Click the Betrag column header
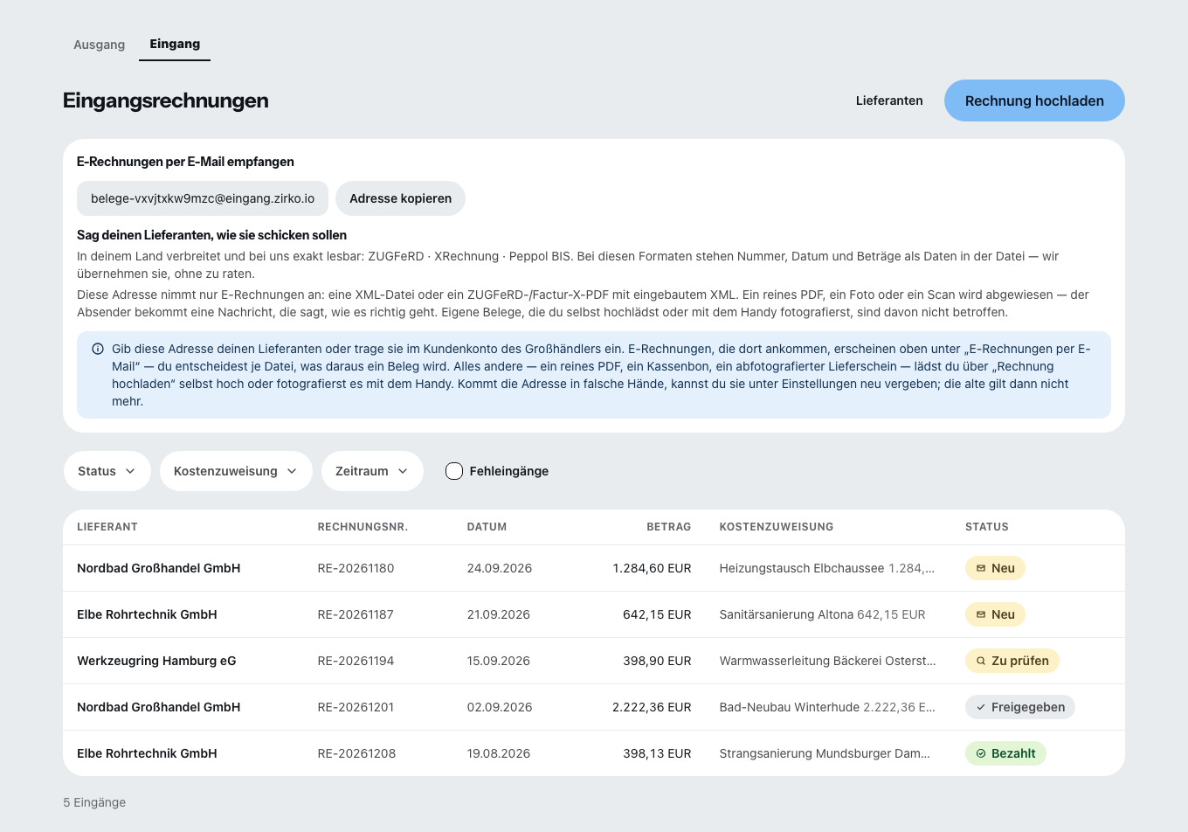Viewport: 1188px width, 832px height. pyautogui.click(x=668, y=527)
